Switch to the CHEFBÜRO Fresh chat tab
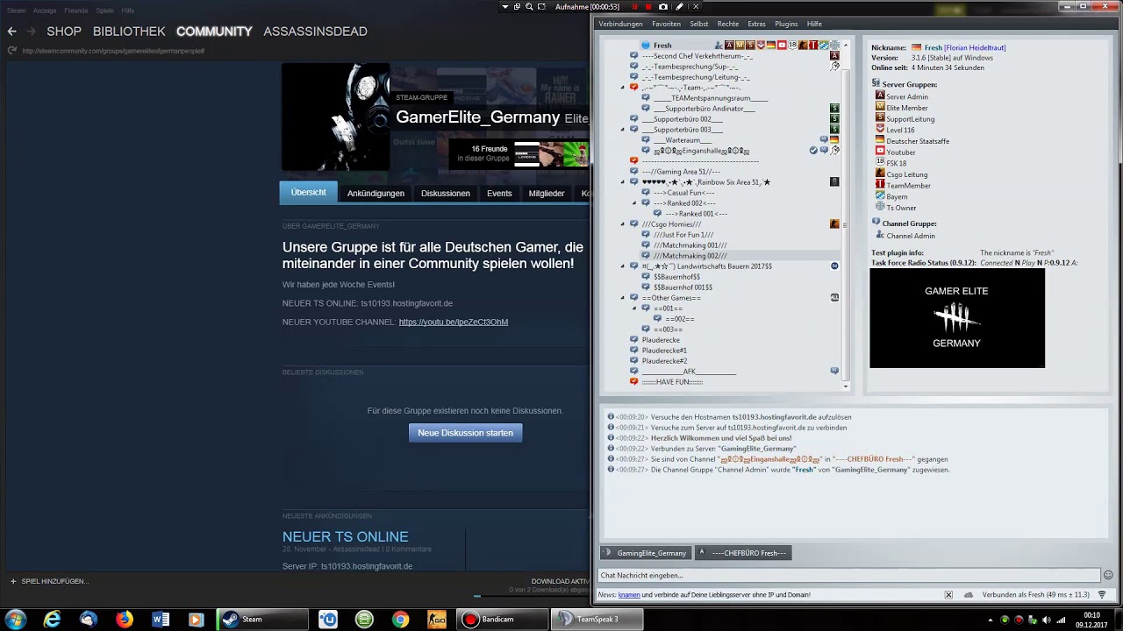The image size is (1123, 631). pyautogui.click(x=744, y=553)
